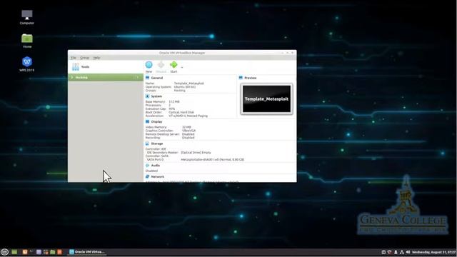Screen dimensions: 457x257
Task: Launch the terminal from the taskbar
Action: pos(31,252)
